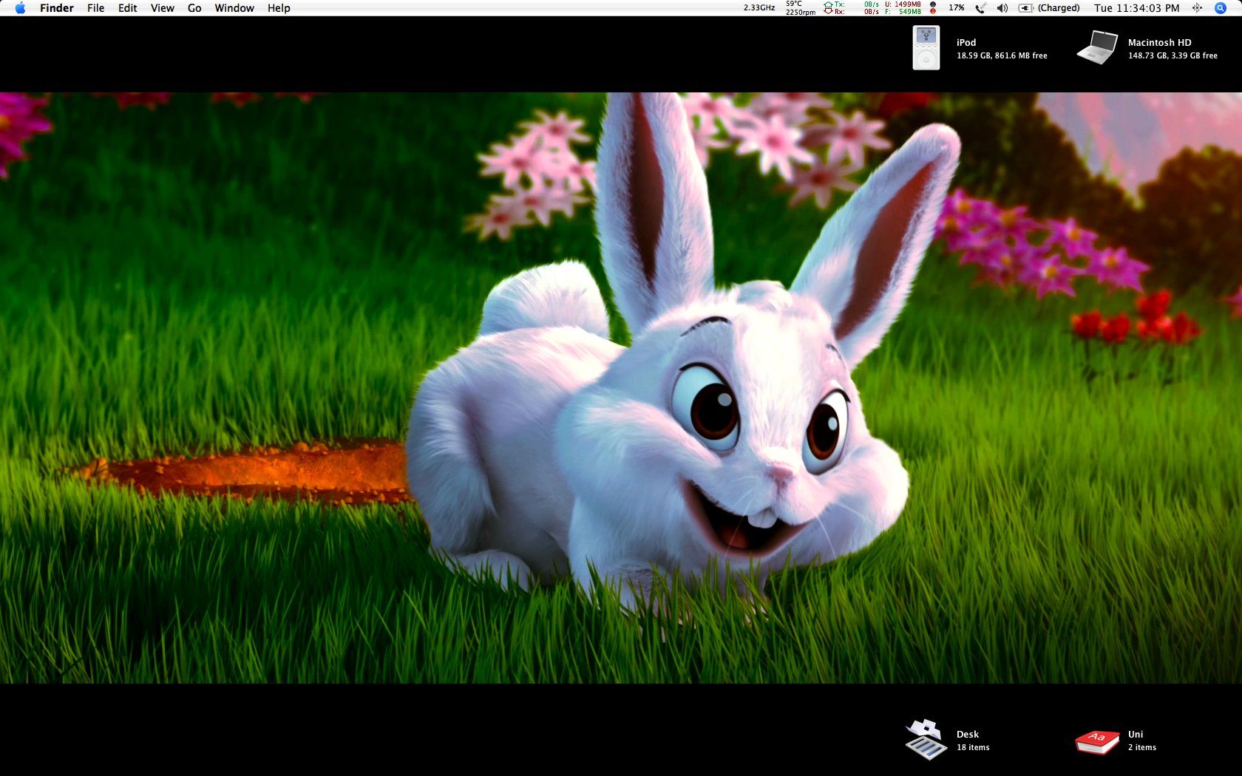1242x776 pixels.
Task: Open the Finder application menu
Action: (57, 8)
